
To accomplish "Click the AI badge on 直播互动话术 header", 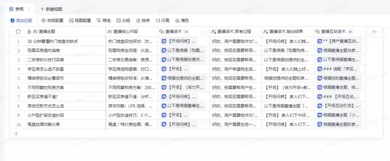I will [x=350, y=32].
